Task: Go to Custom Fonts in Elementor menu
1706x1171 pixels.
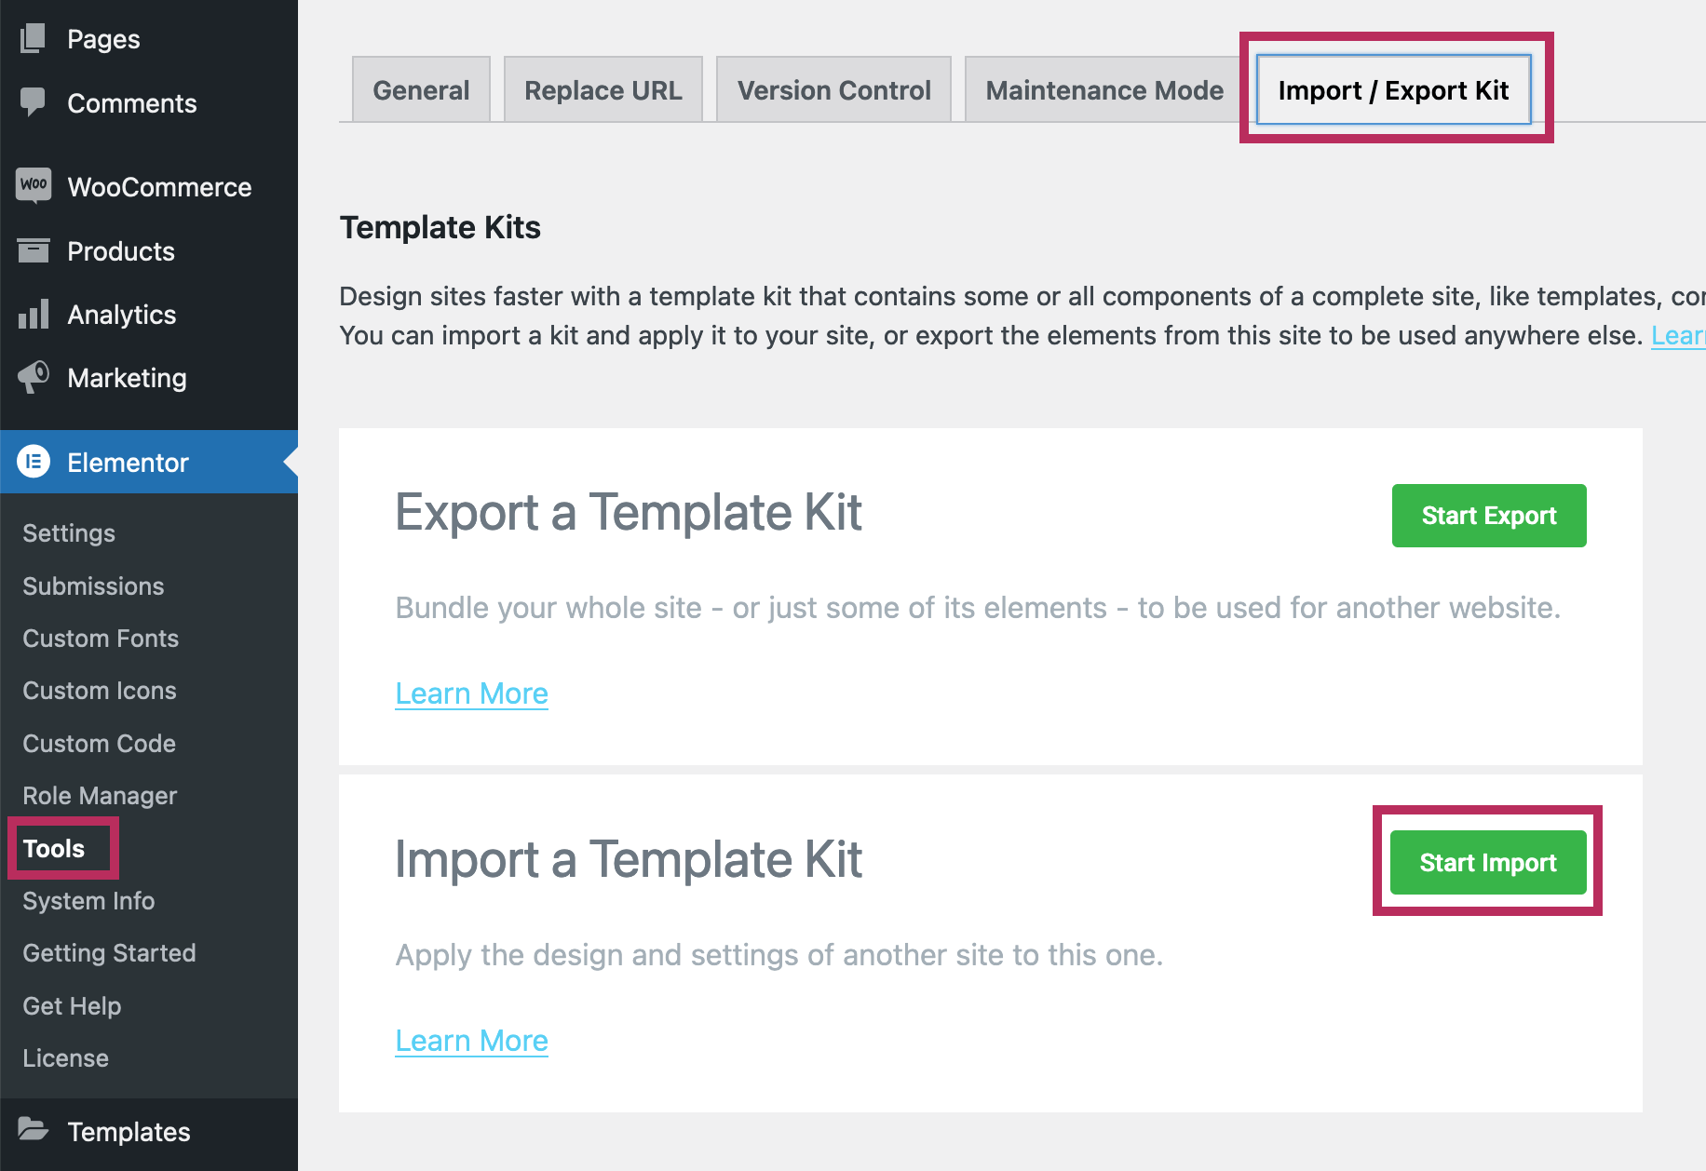Action: (x=101, y=639)
